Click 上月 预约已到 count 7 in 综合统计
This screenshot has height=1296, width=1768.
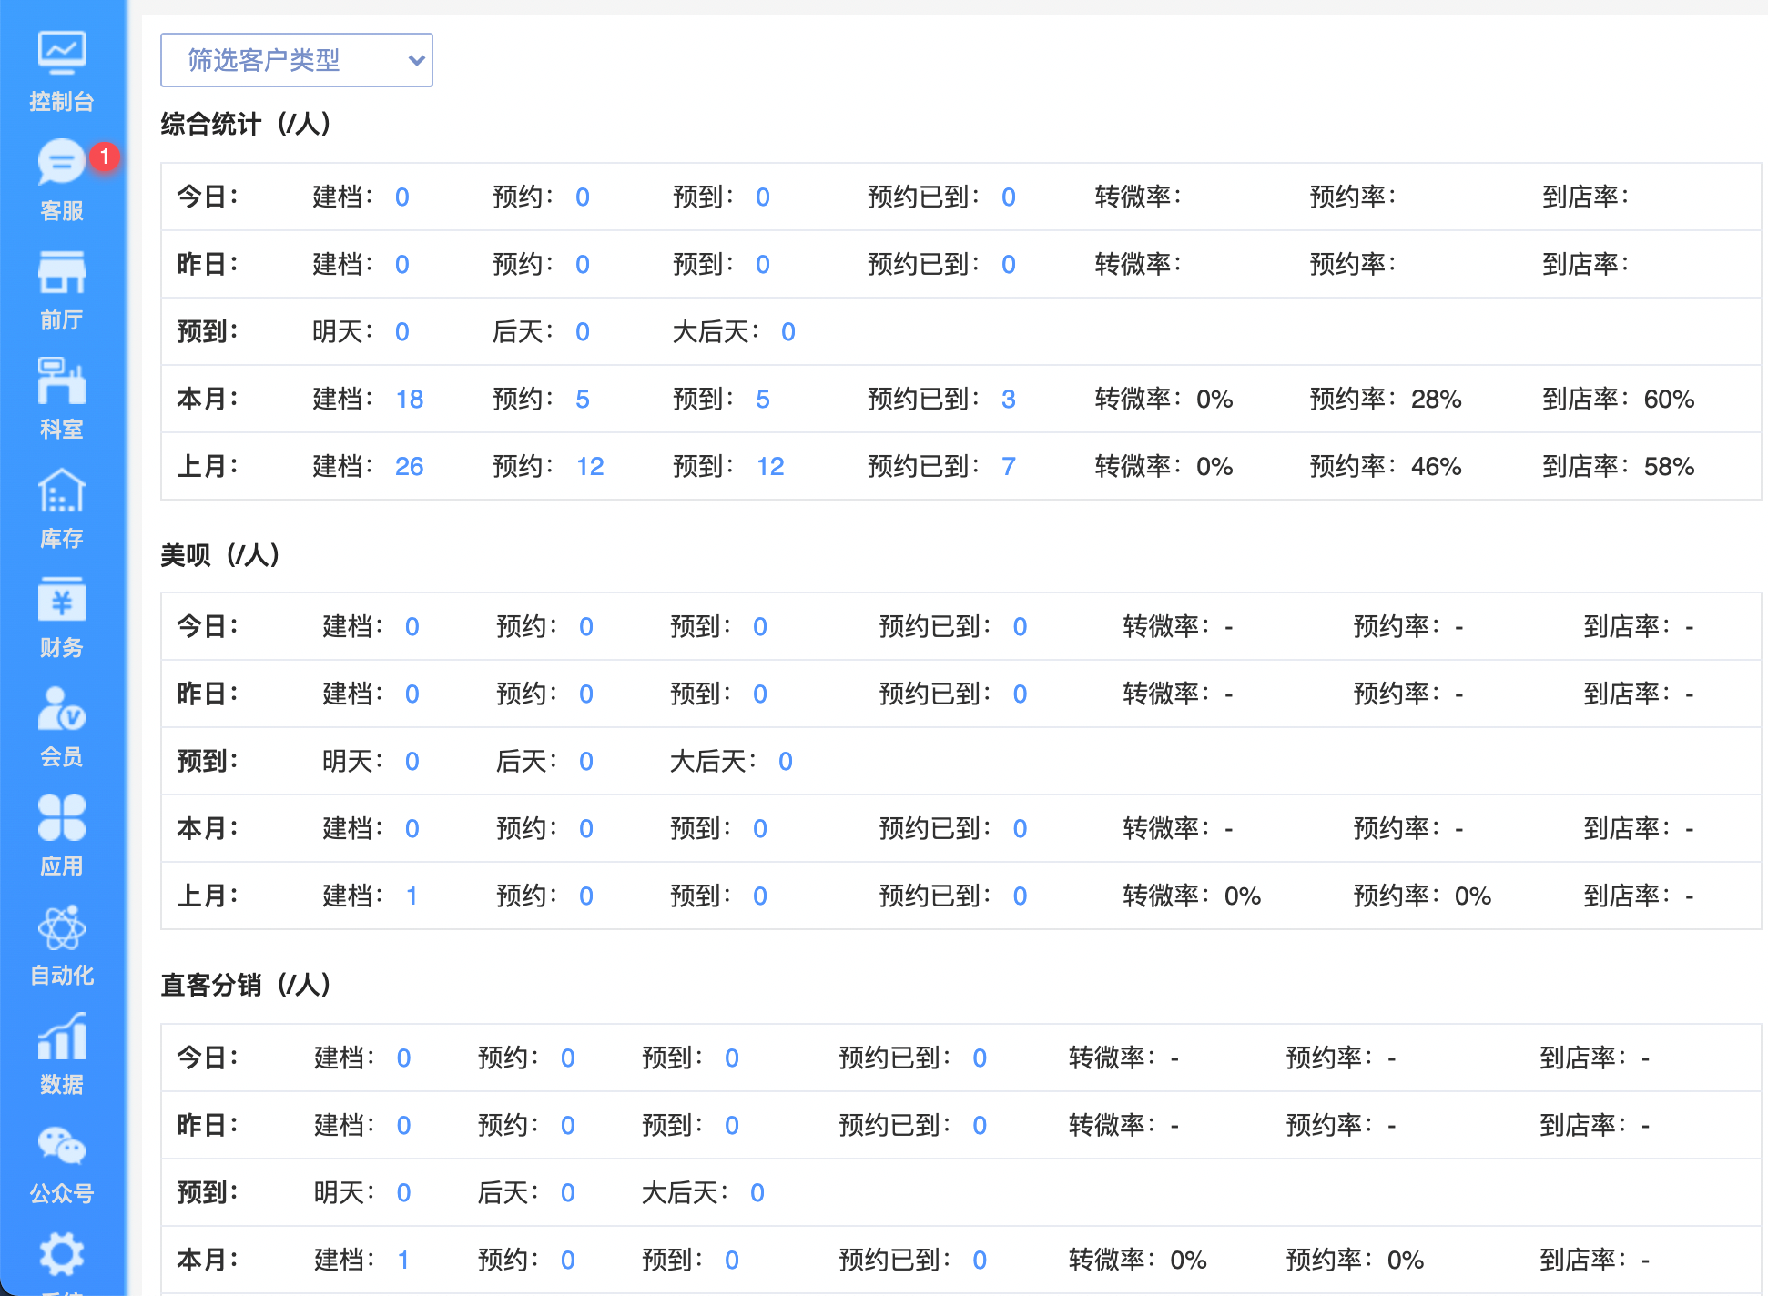pos(1008,466)
